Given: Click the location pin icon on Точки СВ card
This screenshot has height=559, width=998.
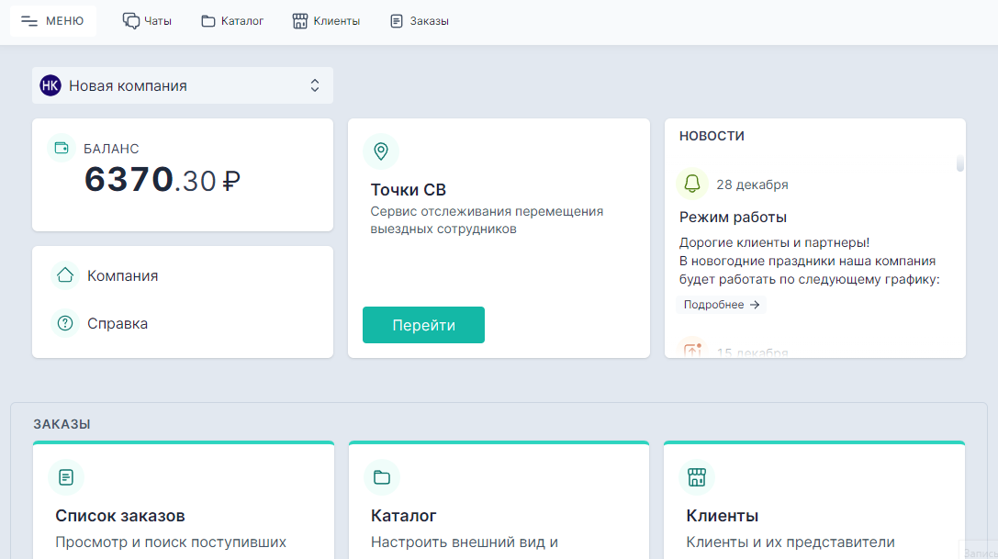Looking at the screenshot, I should [x=381, y=151].
